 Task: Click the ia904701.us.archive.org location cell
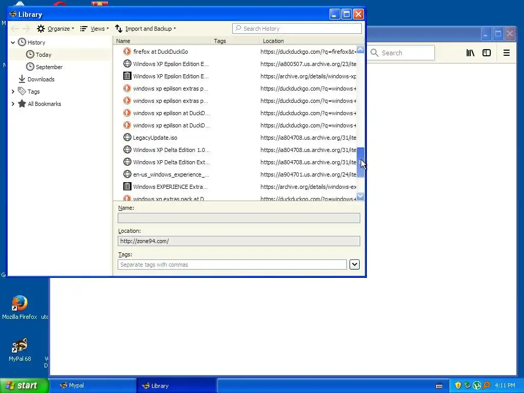pyautogui.click(x=308, y=174)
